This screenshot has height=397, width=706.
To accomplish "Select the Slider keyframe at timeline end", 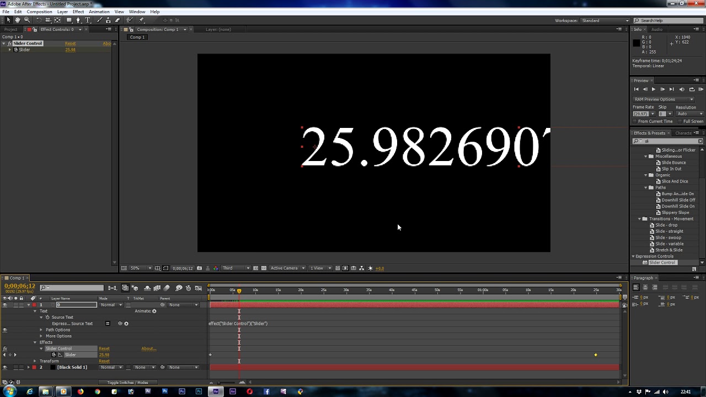I will tap(596, 355).
